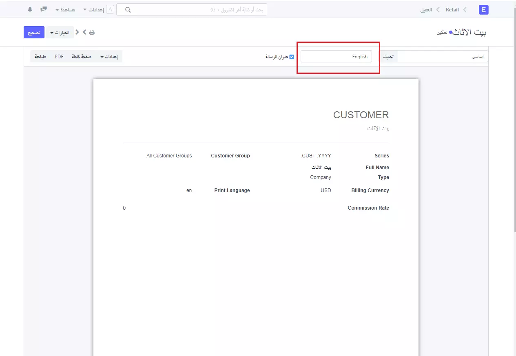This screenshot has height=356, width=516.
Task: Click the -.CUST-.YYYY series value
Action: (315, 156)
